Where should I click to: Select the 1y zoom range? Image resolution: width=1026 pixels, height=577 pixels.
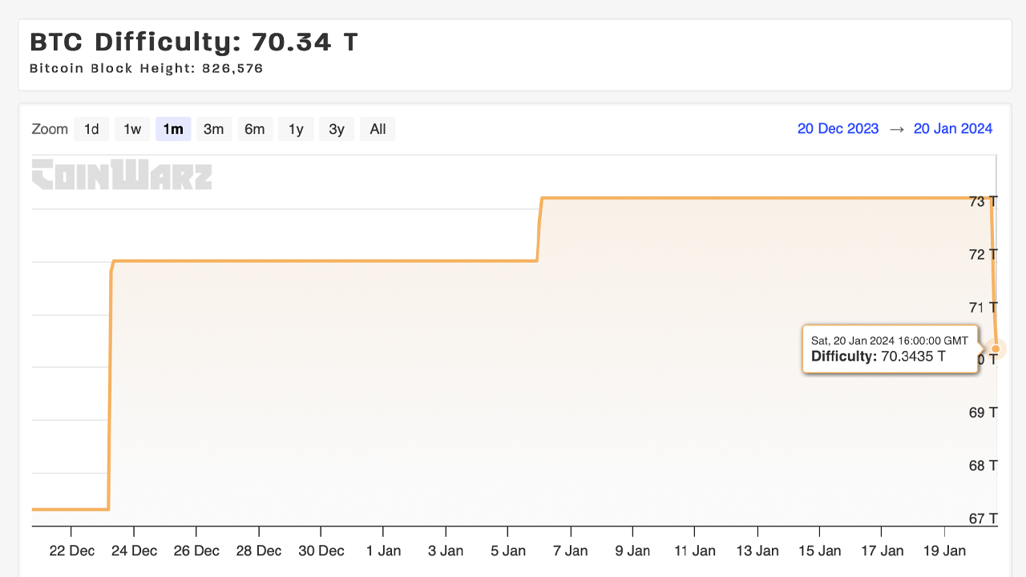click(296, 128)
